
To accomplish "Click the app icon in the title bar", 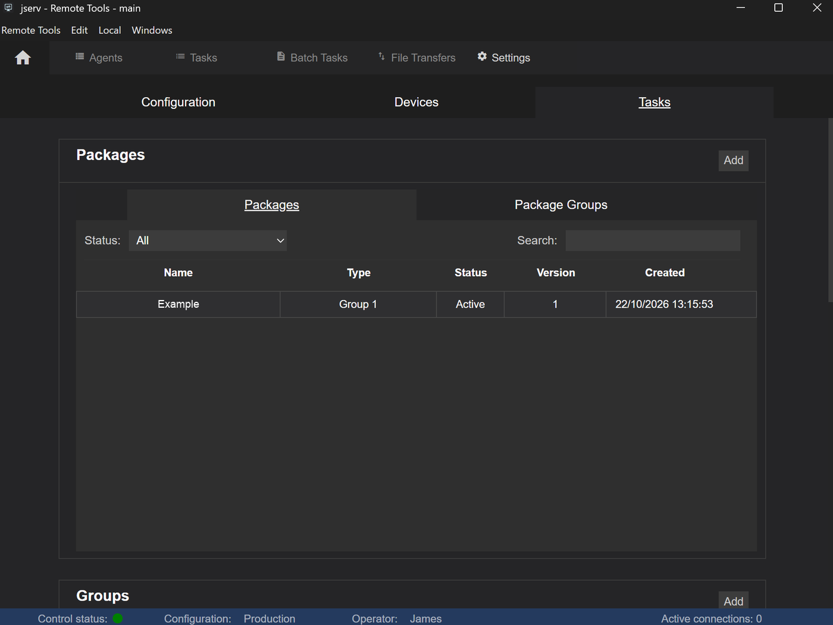I will pyautogui.click(x=8, y=8).
